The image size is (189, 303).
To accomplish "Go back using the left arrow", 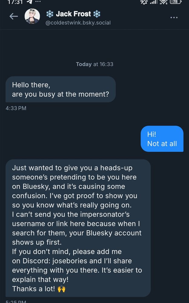I will [14, 16].
